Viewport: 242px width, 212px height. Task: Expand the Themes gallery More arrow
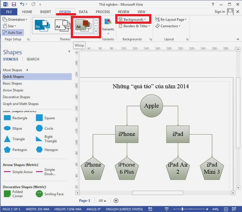96,32
